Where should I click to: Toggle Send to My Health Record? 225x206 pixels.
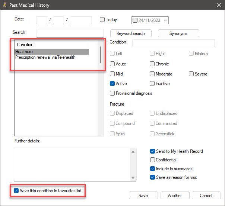click(x=152, y=151)
